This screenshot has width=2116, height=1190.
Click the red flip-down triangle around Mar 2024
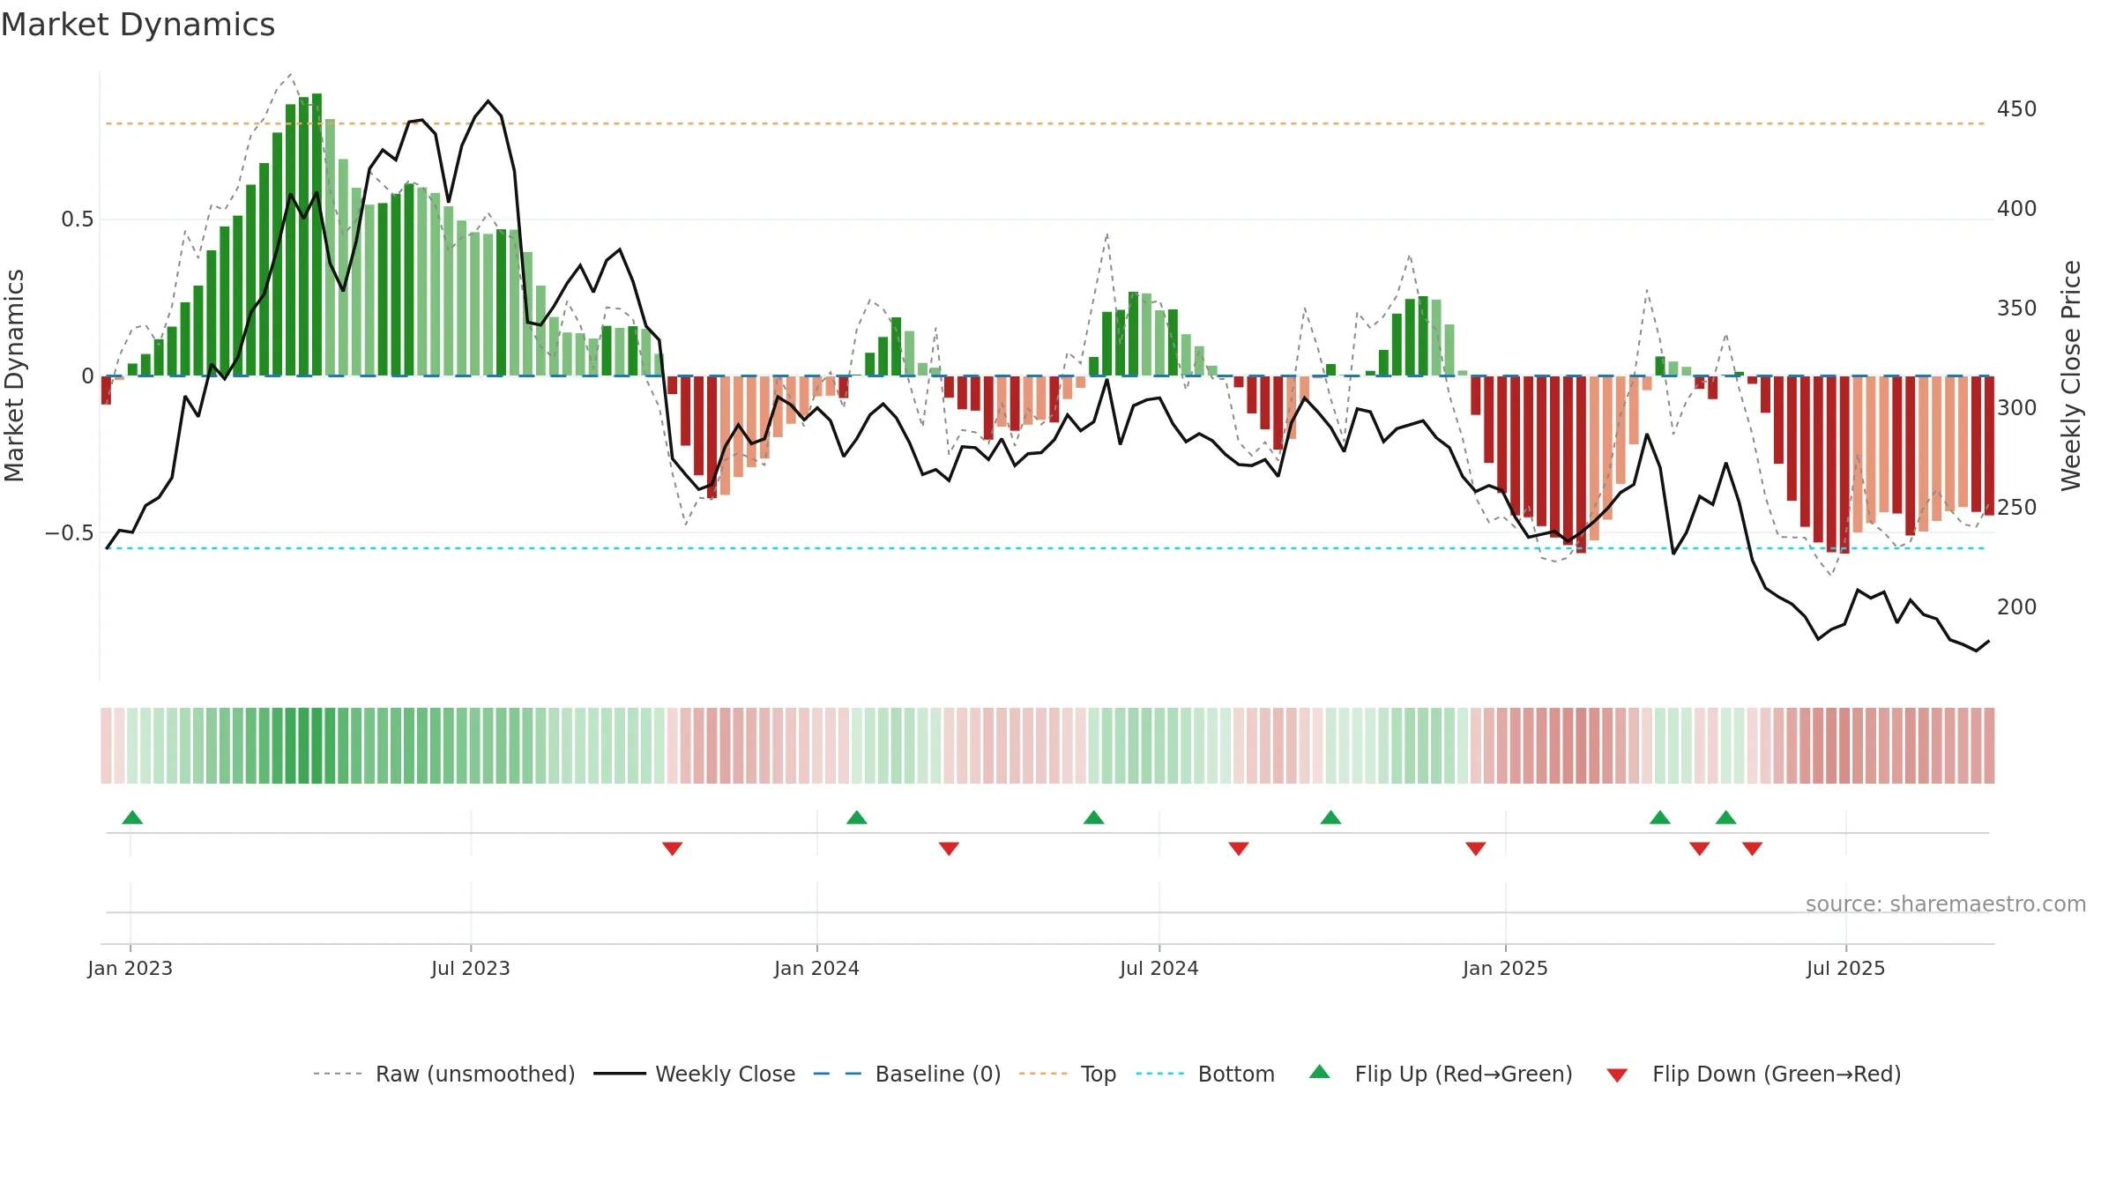(950, 849)
